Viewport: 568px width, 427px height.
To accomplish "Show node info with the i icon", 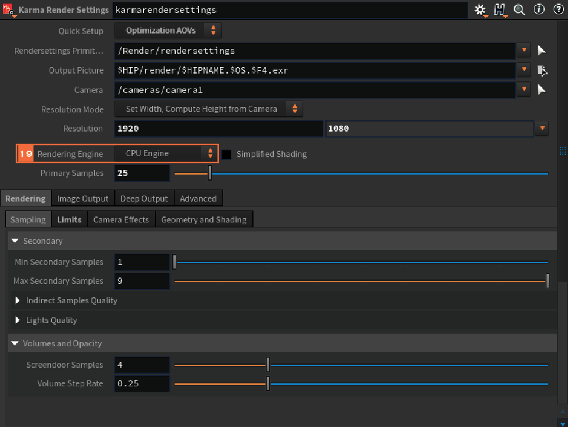I will coord(539,10).
